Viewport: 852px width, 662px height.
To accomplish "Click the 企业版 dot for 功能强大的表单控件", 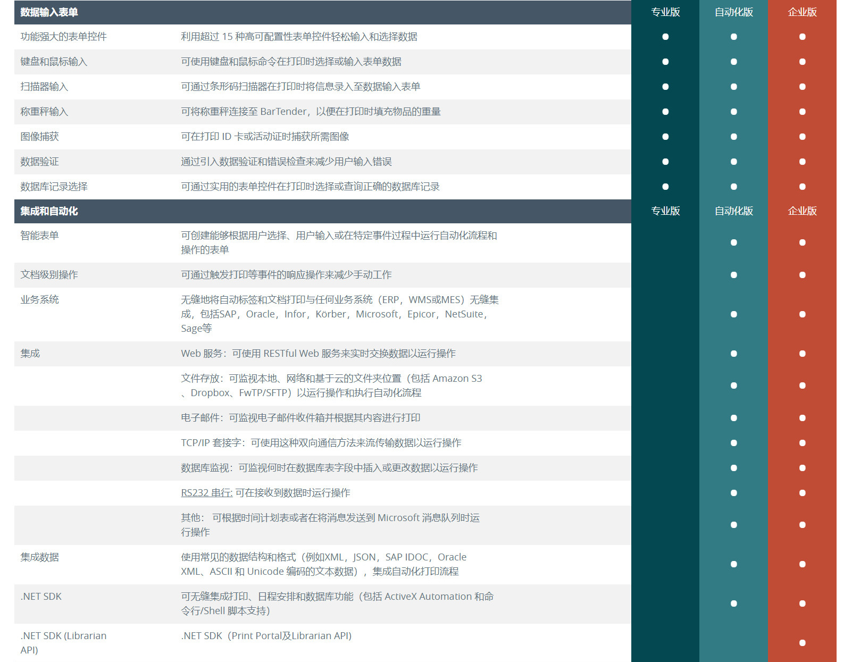I will (x=803, y=37).
